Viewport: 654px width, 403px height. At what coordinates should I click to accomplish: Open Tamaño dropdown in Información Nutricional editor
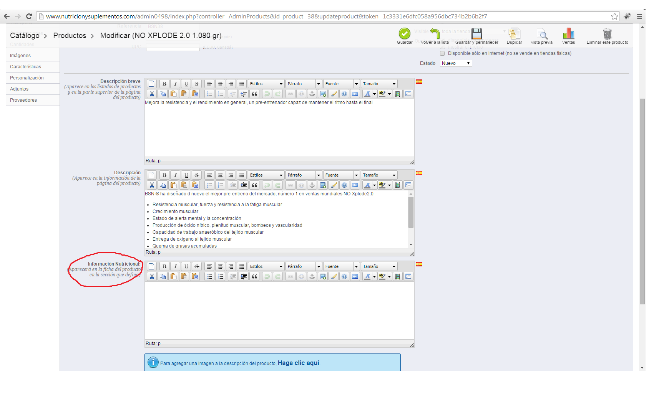tap(379, 266)
